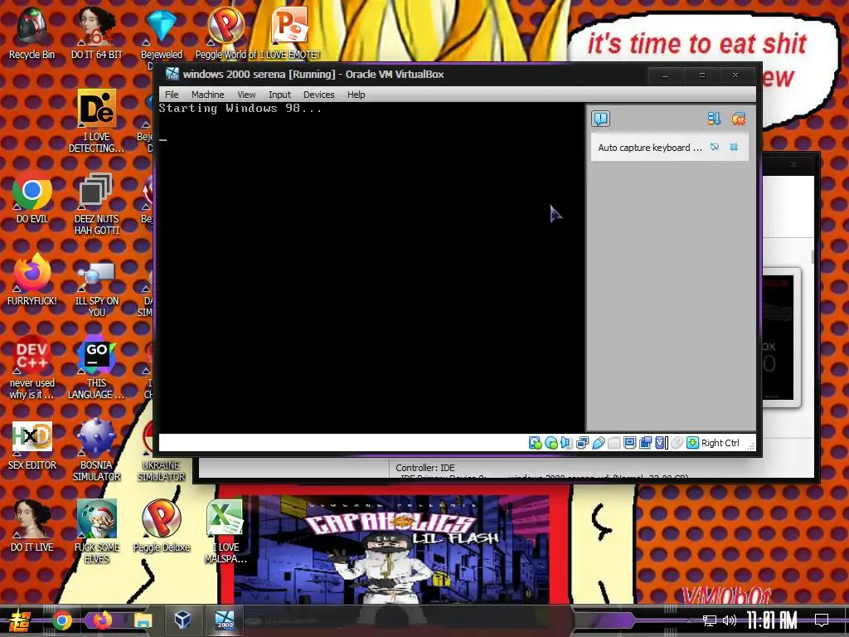Open File Explorer from the taskbar
Screen dimensions: 849x637
tap(143, 620)
